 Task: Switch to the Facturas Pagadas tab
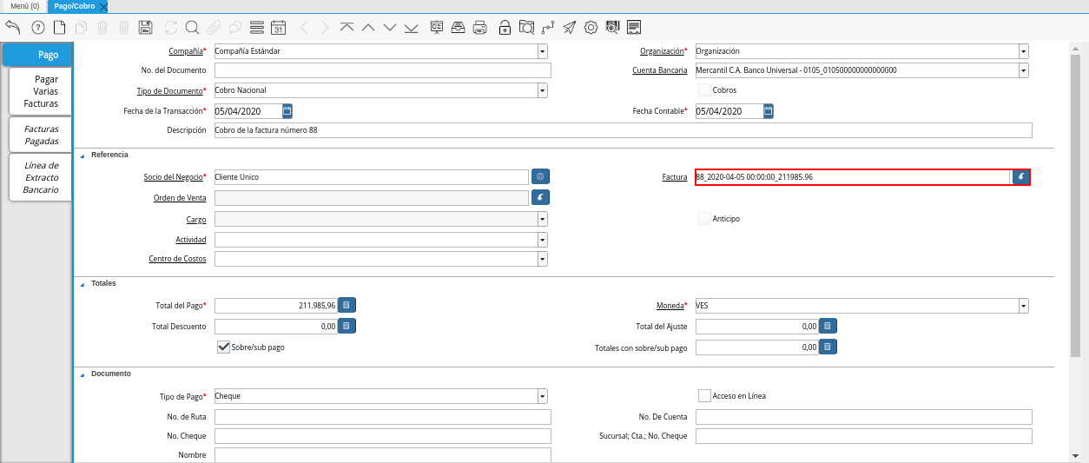pyautogui.click(x=41, y=135)
